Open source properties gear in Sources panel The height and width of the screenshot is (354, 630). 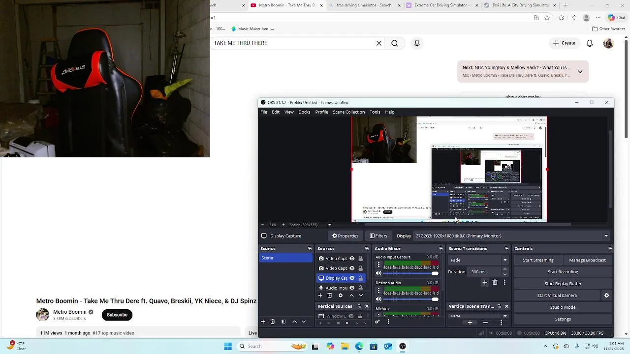click(340, 295)
